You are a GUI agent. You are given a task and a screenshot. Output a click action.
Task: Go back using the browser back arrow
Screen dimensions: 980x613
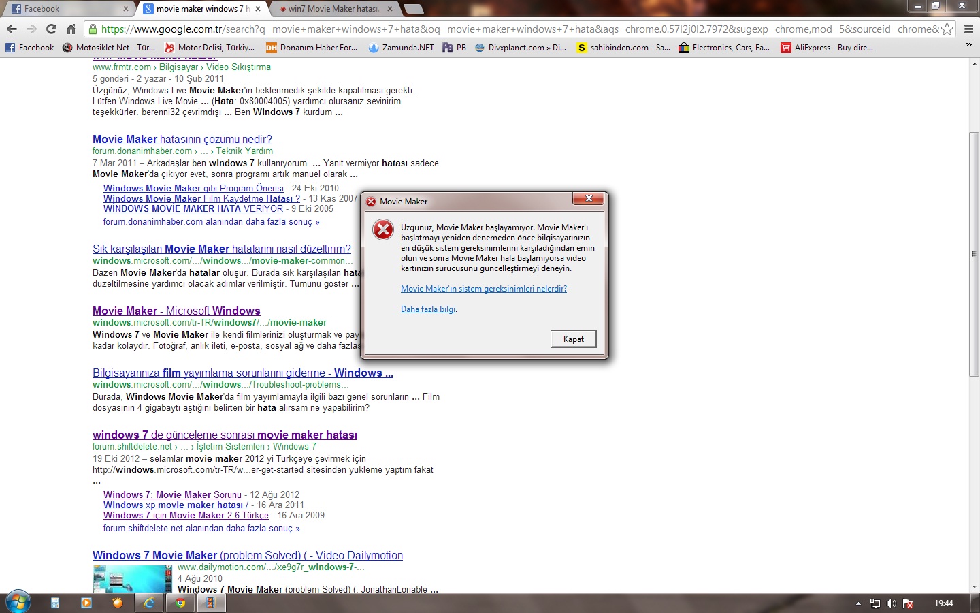coord(12,29)
